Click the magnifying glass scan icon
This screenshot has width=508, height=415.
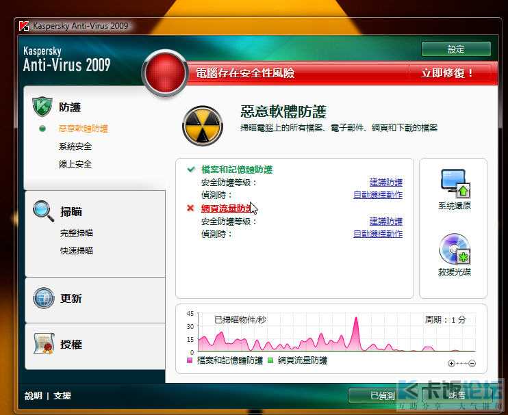pyautogui.click(x=43, y=211)
